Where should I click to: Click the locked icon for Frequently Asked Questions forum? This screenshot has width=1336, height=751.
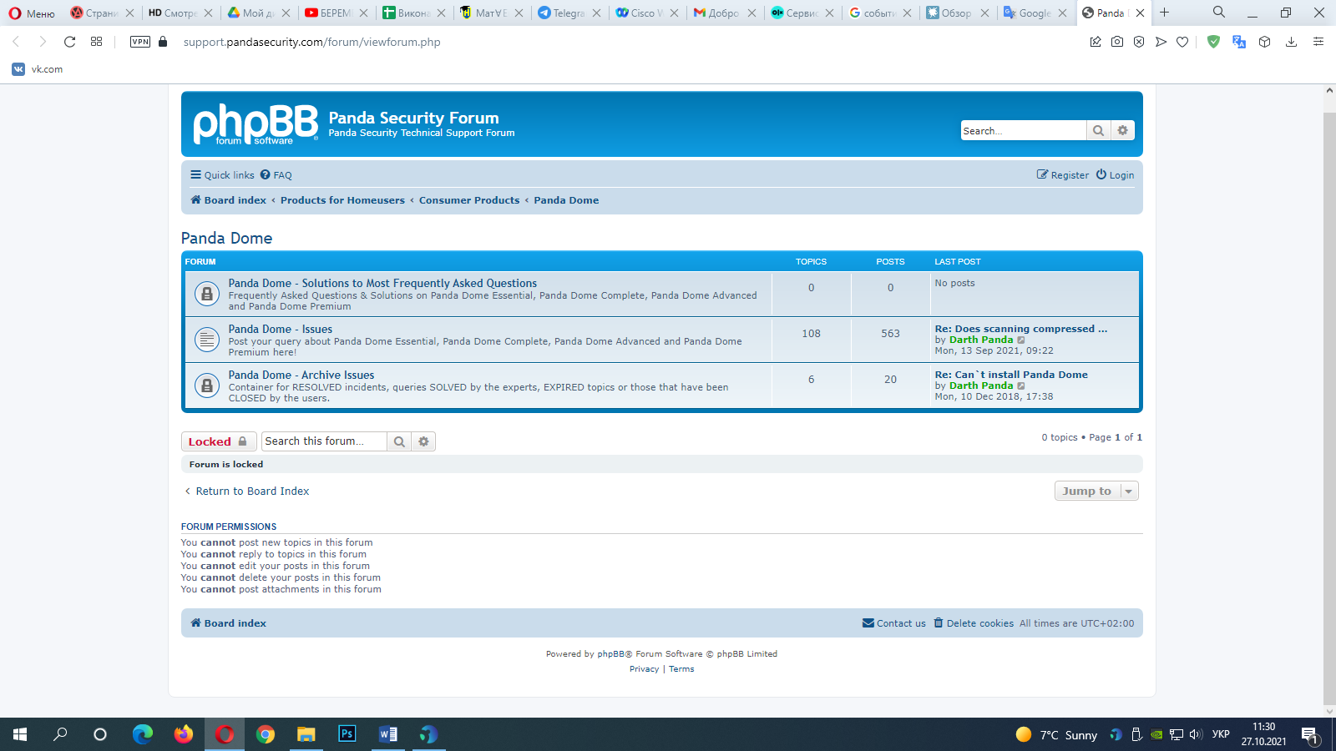coord(206,294)
